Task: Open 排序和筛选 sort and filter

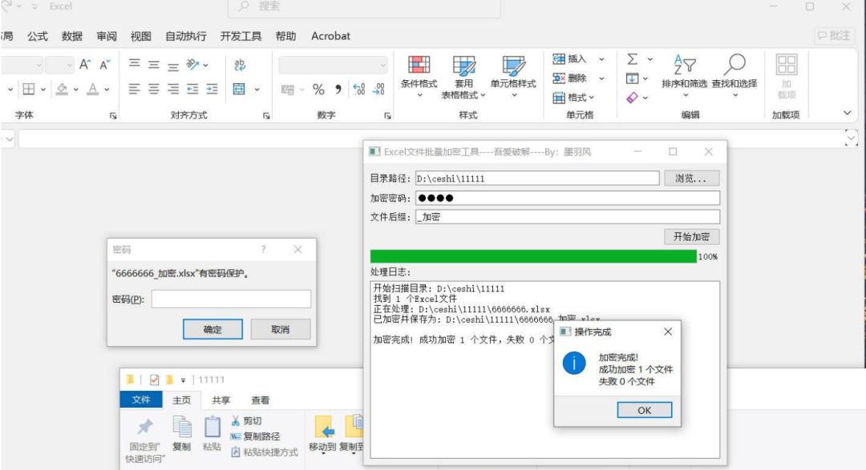Action: (x=684, y=75)
